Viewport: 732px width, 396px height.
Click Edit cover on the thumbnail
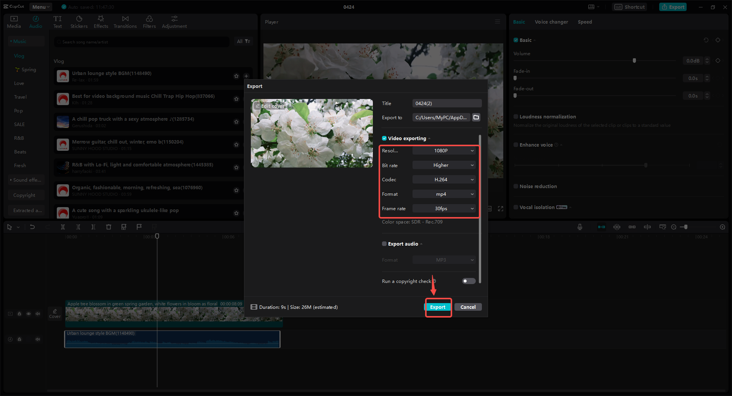click(270, 106)
